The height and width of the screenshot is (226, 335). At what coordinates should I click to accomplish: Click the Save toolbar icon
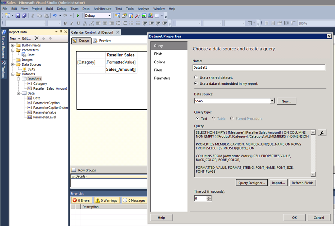coord(18,16)
